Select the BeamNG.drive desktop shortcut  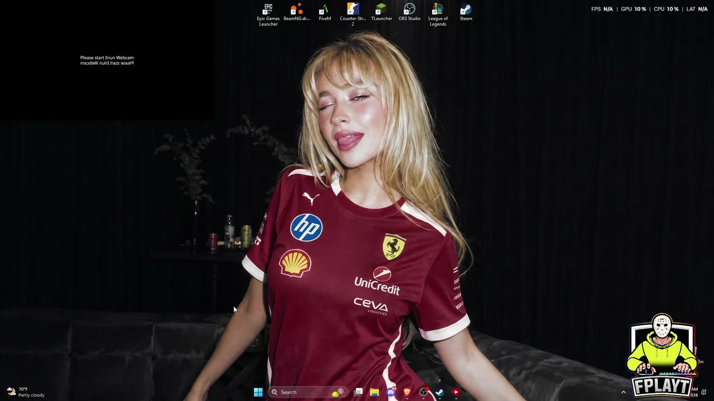(x=297, y=12)
